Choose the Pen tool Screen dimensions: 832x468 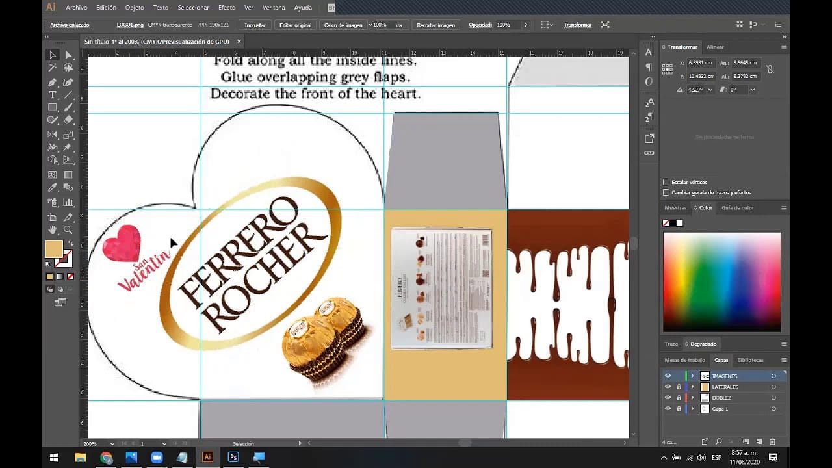point(53,82)
